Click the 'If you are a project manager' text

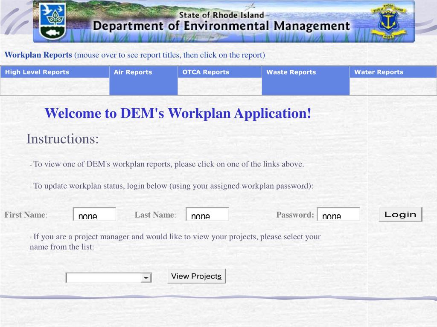pos(175,242)
